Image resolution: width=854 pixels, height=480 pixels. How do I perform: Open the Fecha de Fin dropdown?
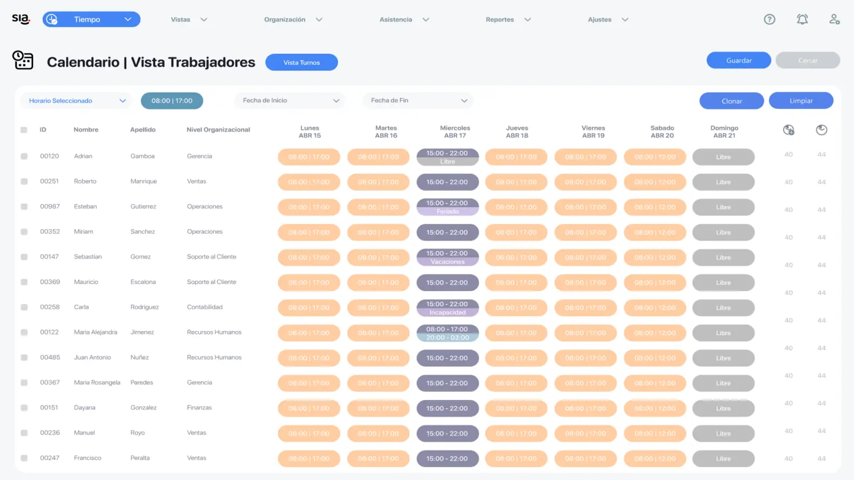tap(418, 101)
